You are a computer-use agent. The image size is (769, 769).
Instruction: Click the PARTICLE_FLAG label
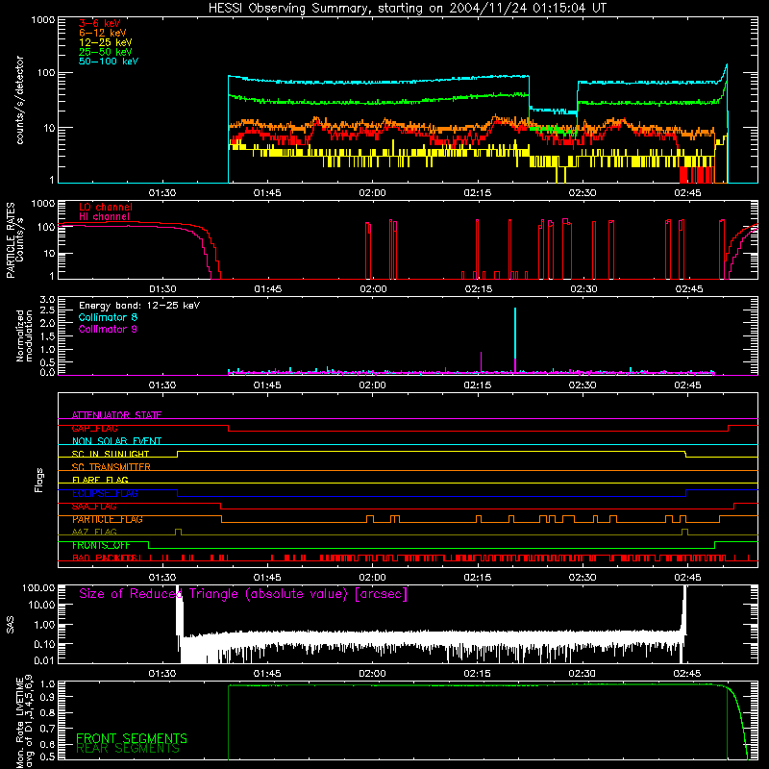point(108,519)
